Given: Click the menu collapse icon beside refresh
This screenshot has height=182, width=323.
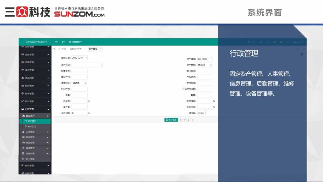Looking at the screenshot, I should coord(56,42).
